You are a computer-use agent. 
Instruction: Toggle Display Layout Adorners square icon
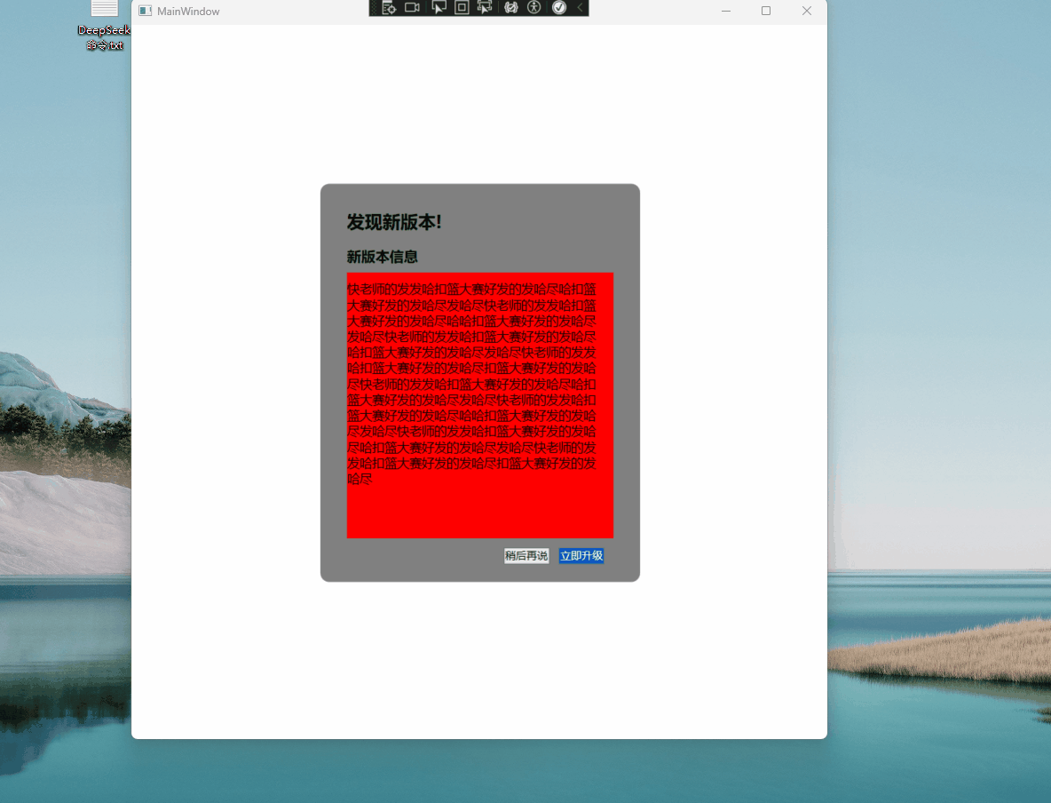[x=462, y=8]
